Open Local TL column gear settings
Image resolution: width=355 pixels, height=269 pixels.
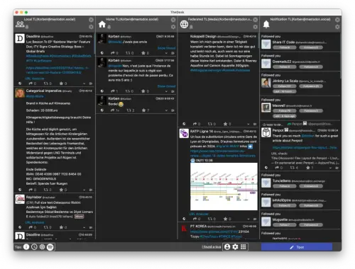[91, 27]
